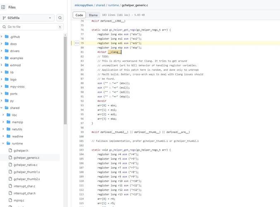Image resolution: width=280 pixels, height=207 pixels.
Task: Expand the memzip folder chevron
Action: point(3,122)
